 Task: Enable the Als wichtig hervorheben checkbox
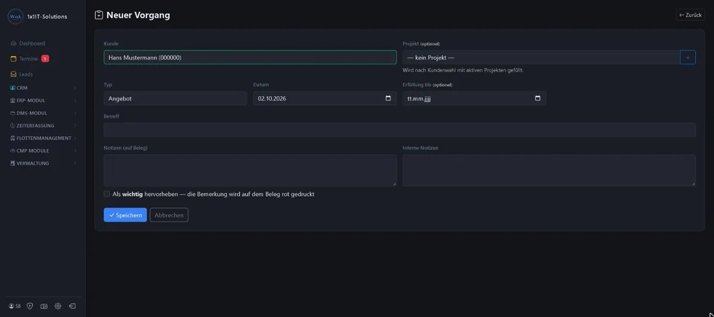point(107,194)
